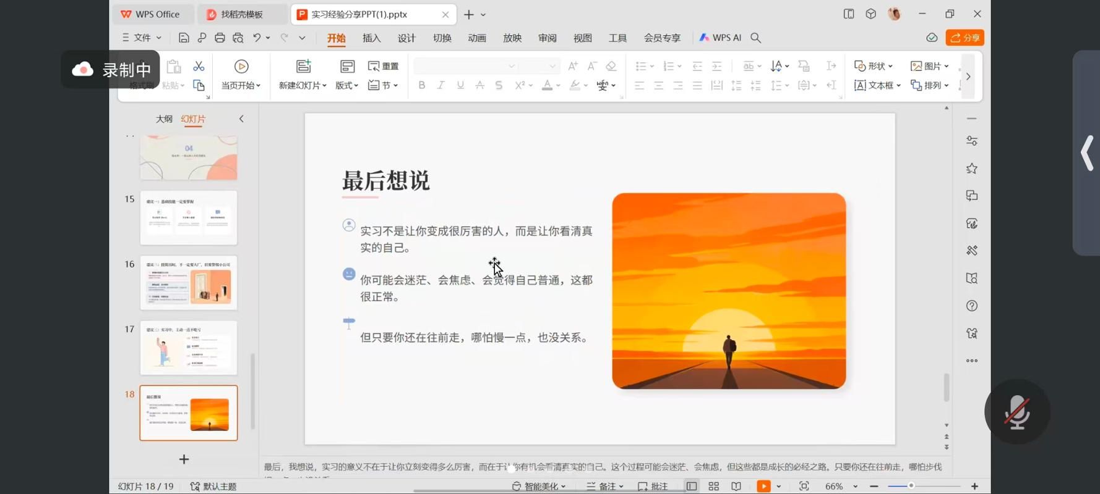Click the save document icon
1100x494 pixels.
click(184, 38)
